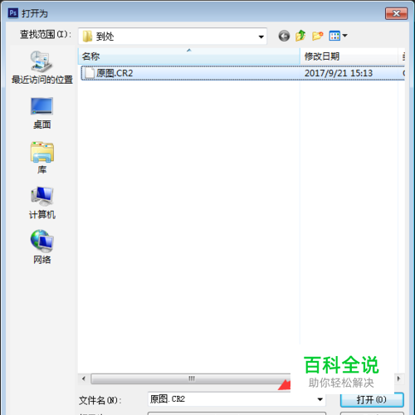Create a new folder

[317, 36]
